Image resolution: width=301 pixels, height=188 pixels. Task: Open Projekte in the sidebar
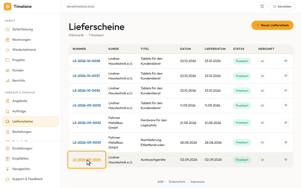coord(30,60)
